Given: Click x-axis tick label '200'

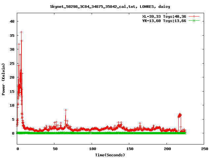Looking at the screenshot, I should [167, 149].
